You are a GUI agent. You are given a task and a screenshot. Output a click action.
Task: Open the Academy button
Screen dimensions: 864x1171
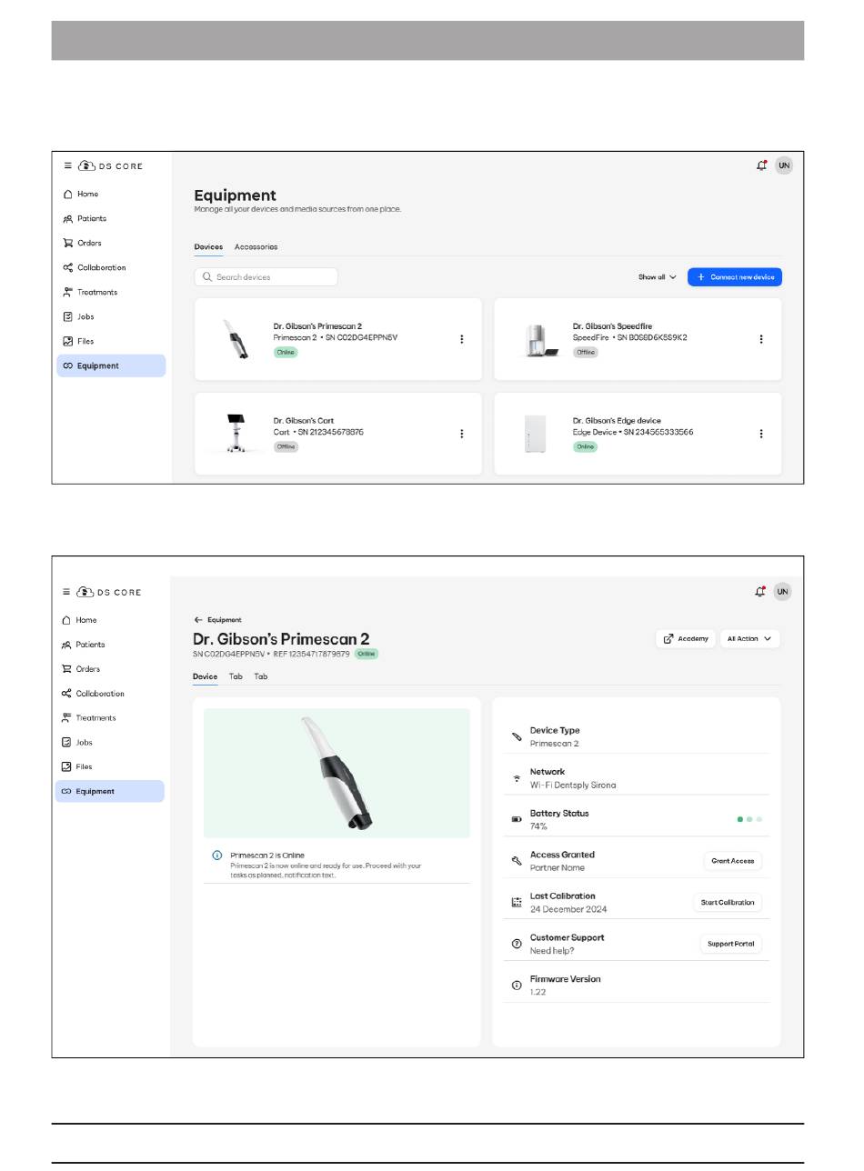pos(686,639)
